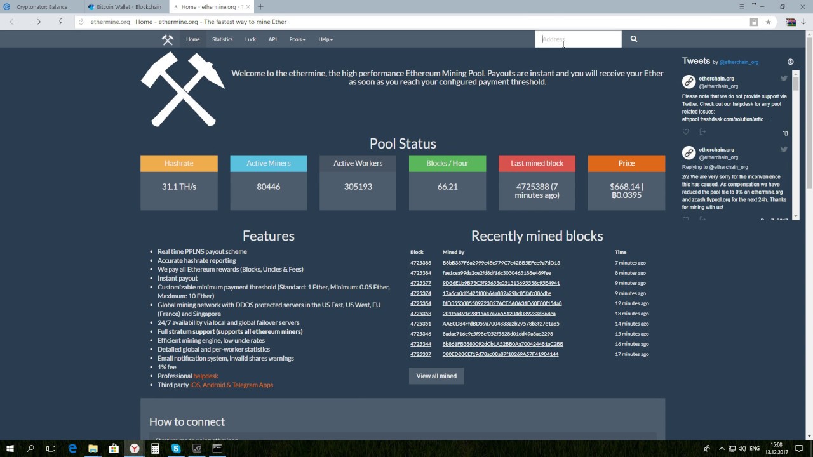The height and width of the screenshot is (457, 813).
Task: Open iOS, Android & Telegram Apps link
Action: 231,385
